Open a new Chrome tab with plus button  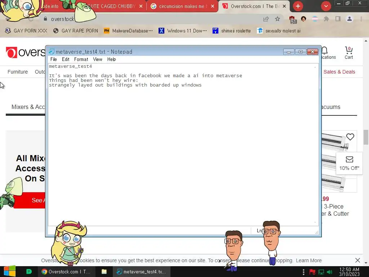(298, 6)
